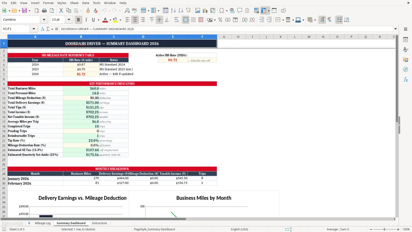Image resolution: width=412 pixels, height=232 pixels.
Task: Clear direct formatting
Action: [x=95, y=11]
